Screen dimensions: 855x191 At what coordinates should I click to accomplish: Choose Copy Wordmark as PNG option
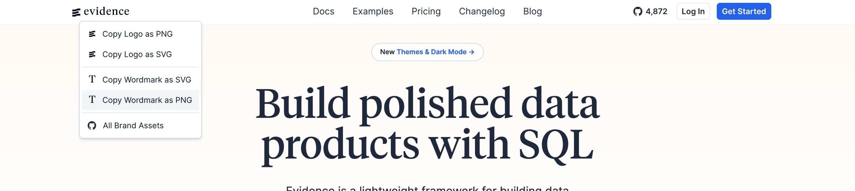coord(140,100)
